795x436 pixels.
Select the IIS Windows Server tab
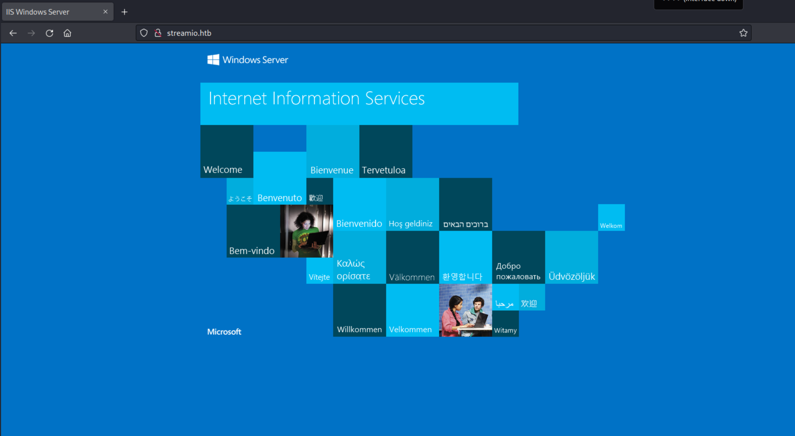click(x=58, y=12)
